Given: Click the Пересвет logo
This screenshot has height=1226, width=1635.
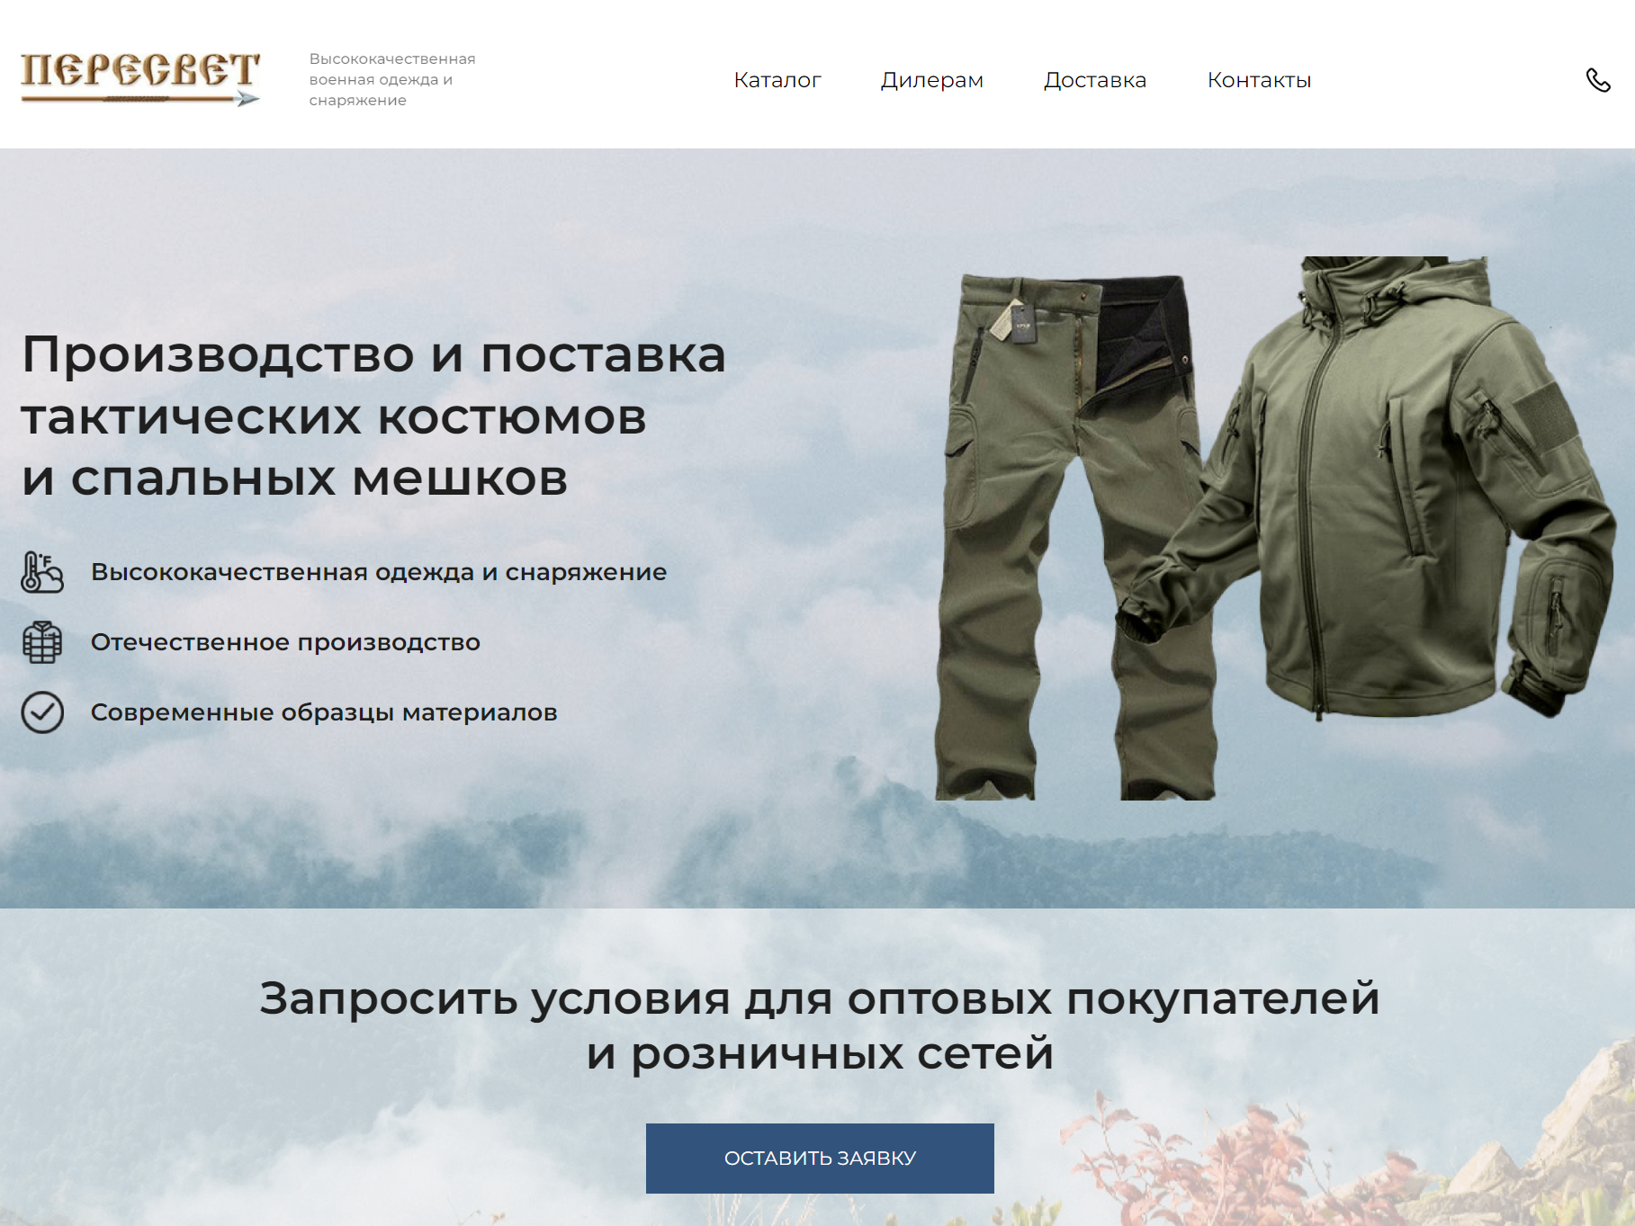Looking at the screenshot, I should [x=140, y=79].
